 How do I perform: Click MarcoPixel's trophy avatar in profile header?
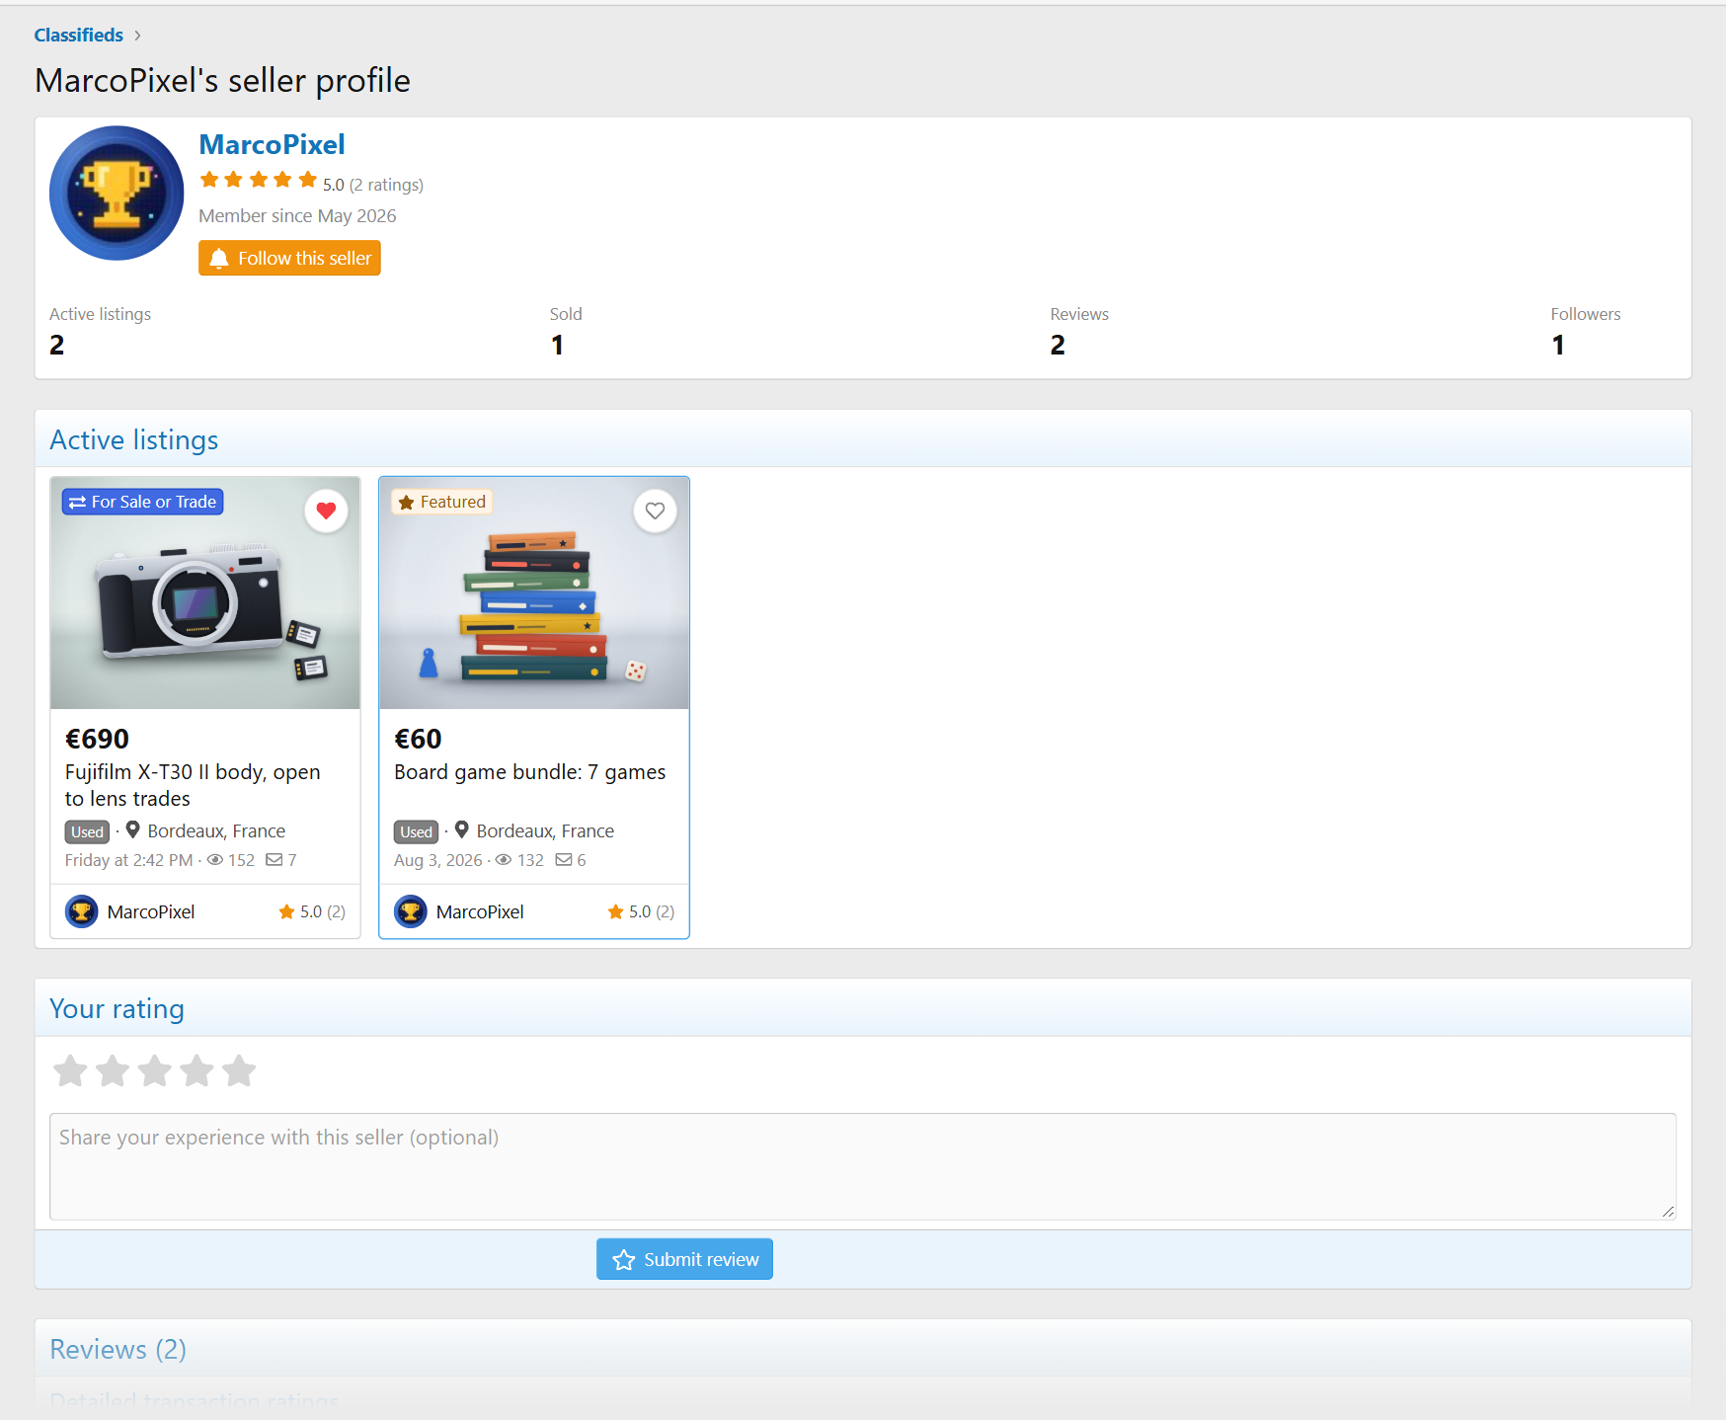click(x=117, y=193)
